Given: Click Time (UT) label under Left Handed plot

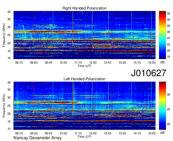Looking at the screenshot, I should pyautogui.click(x=84, y=137).
